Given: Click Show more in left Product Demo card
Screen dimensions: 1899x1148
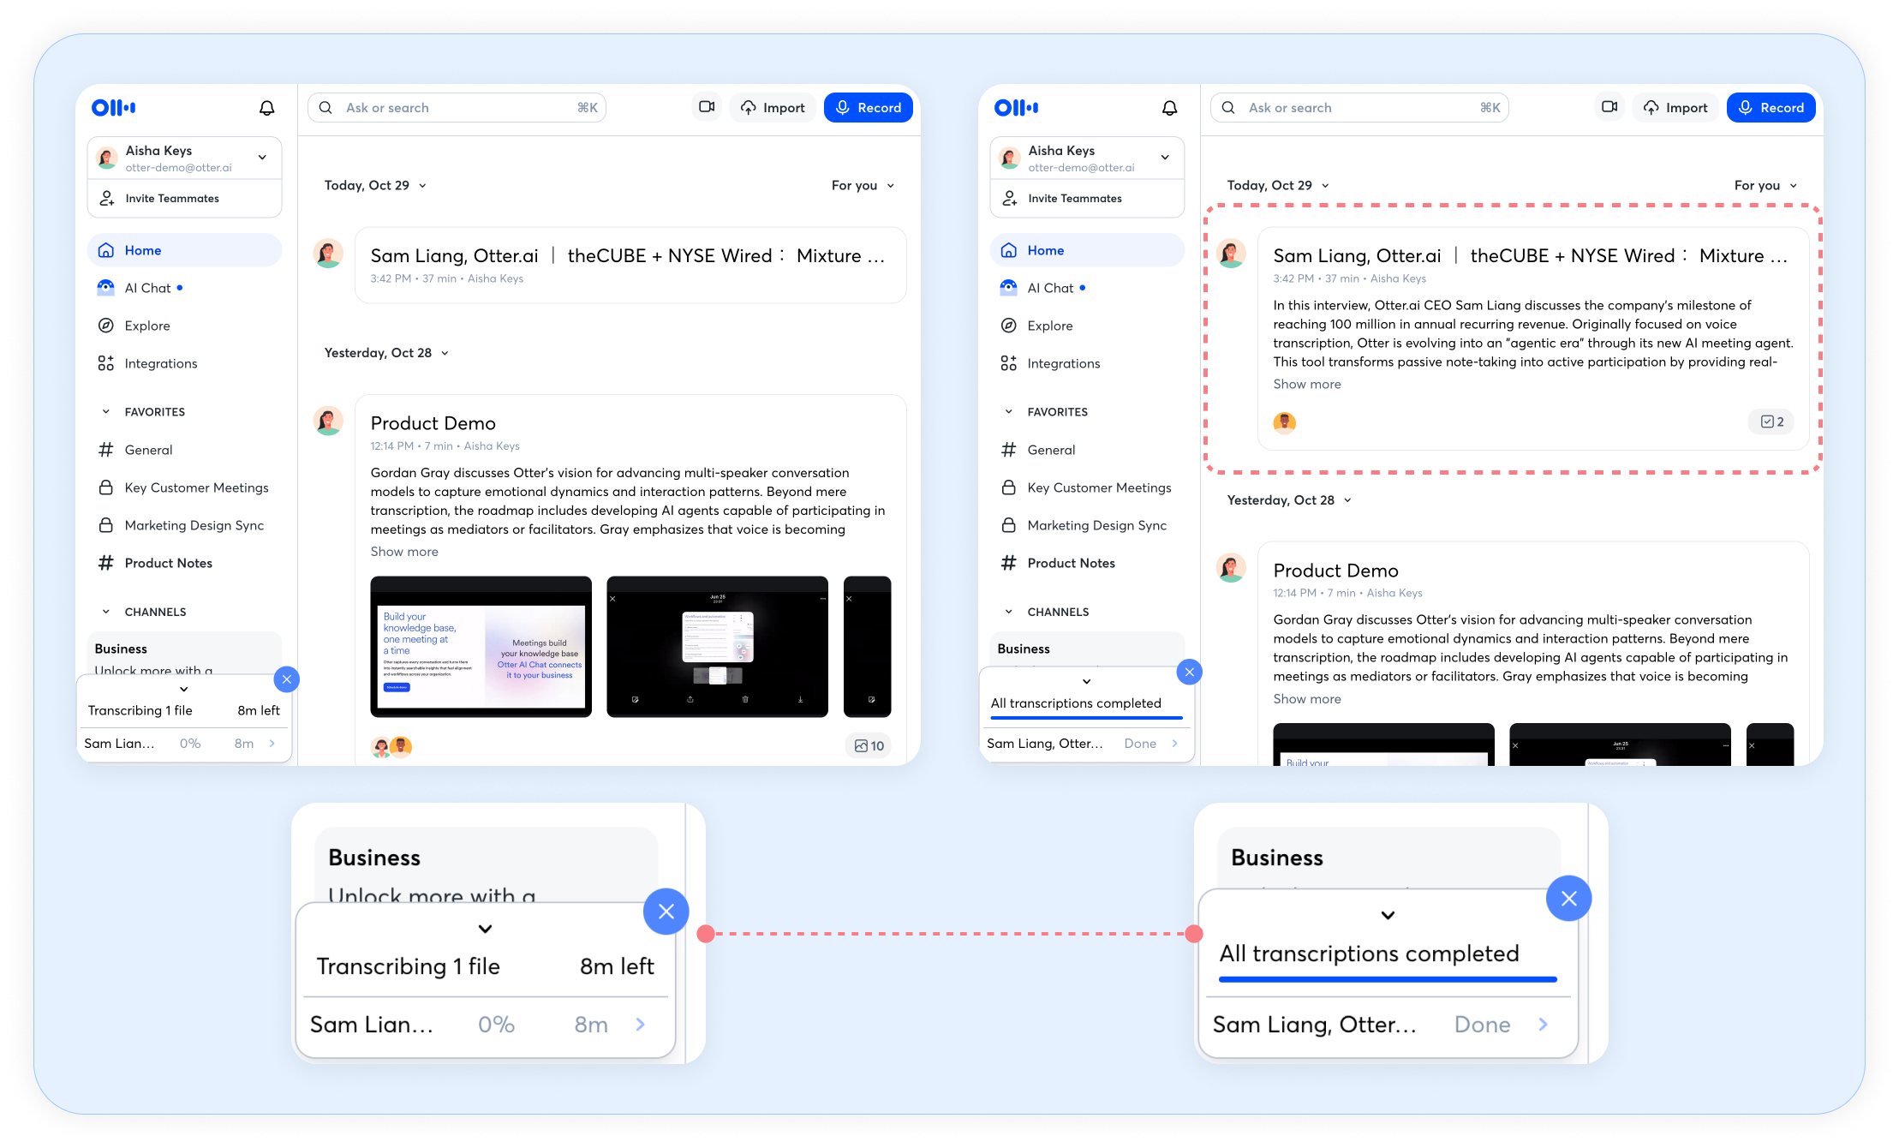Looking at the screenshot, I should (404, 552).
